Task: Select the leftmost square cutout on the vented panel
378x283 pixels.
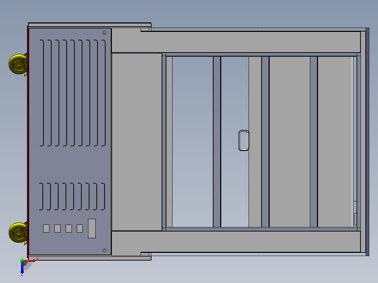Action: [46, 229]
